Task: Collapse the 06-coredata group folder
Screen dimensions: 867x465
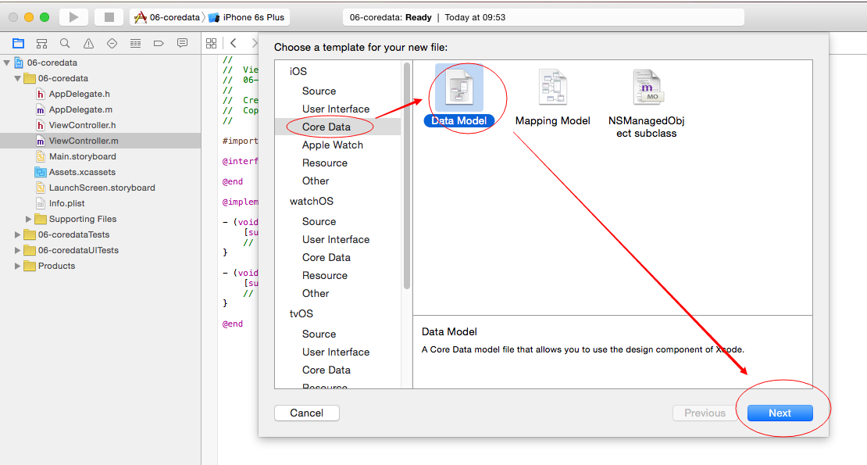Action: (18, 78)
